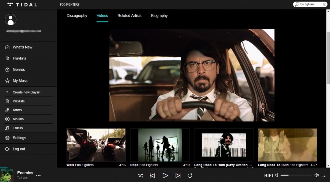Switch to the Discography tab
Image resolution: width=330 pixels, height=182 pixels.
pos(77,16)
